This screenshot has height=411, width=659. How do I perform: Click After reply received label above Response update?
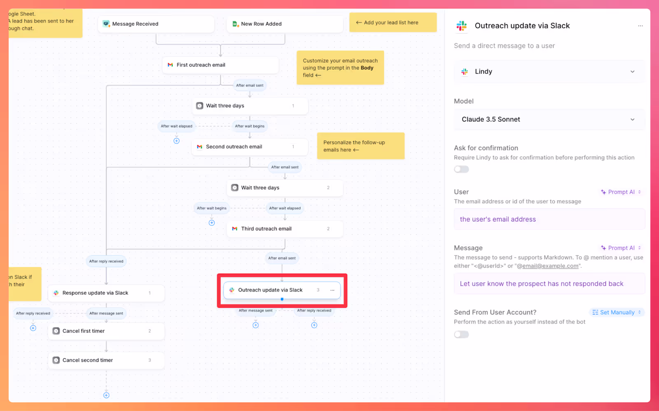106,261
